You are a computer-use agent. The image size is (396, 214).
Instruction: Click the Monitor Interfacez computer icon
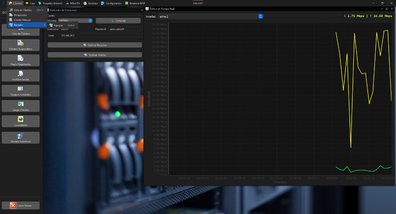pyautogui.click(x=21, y=135)
